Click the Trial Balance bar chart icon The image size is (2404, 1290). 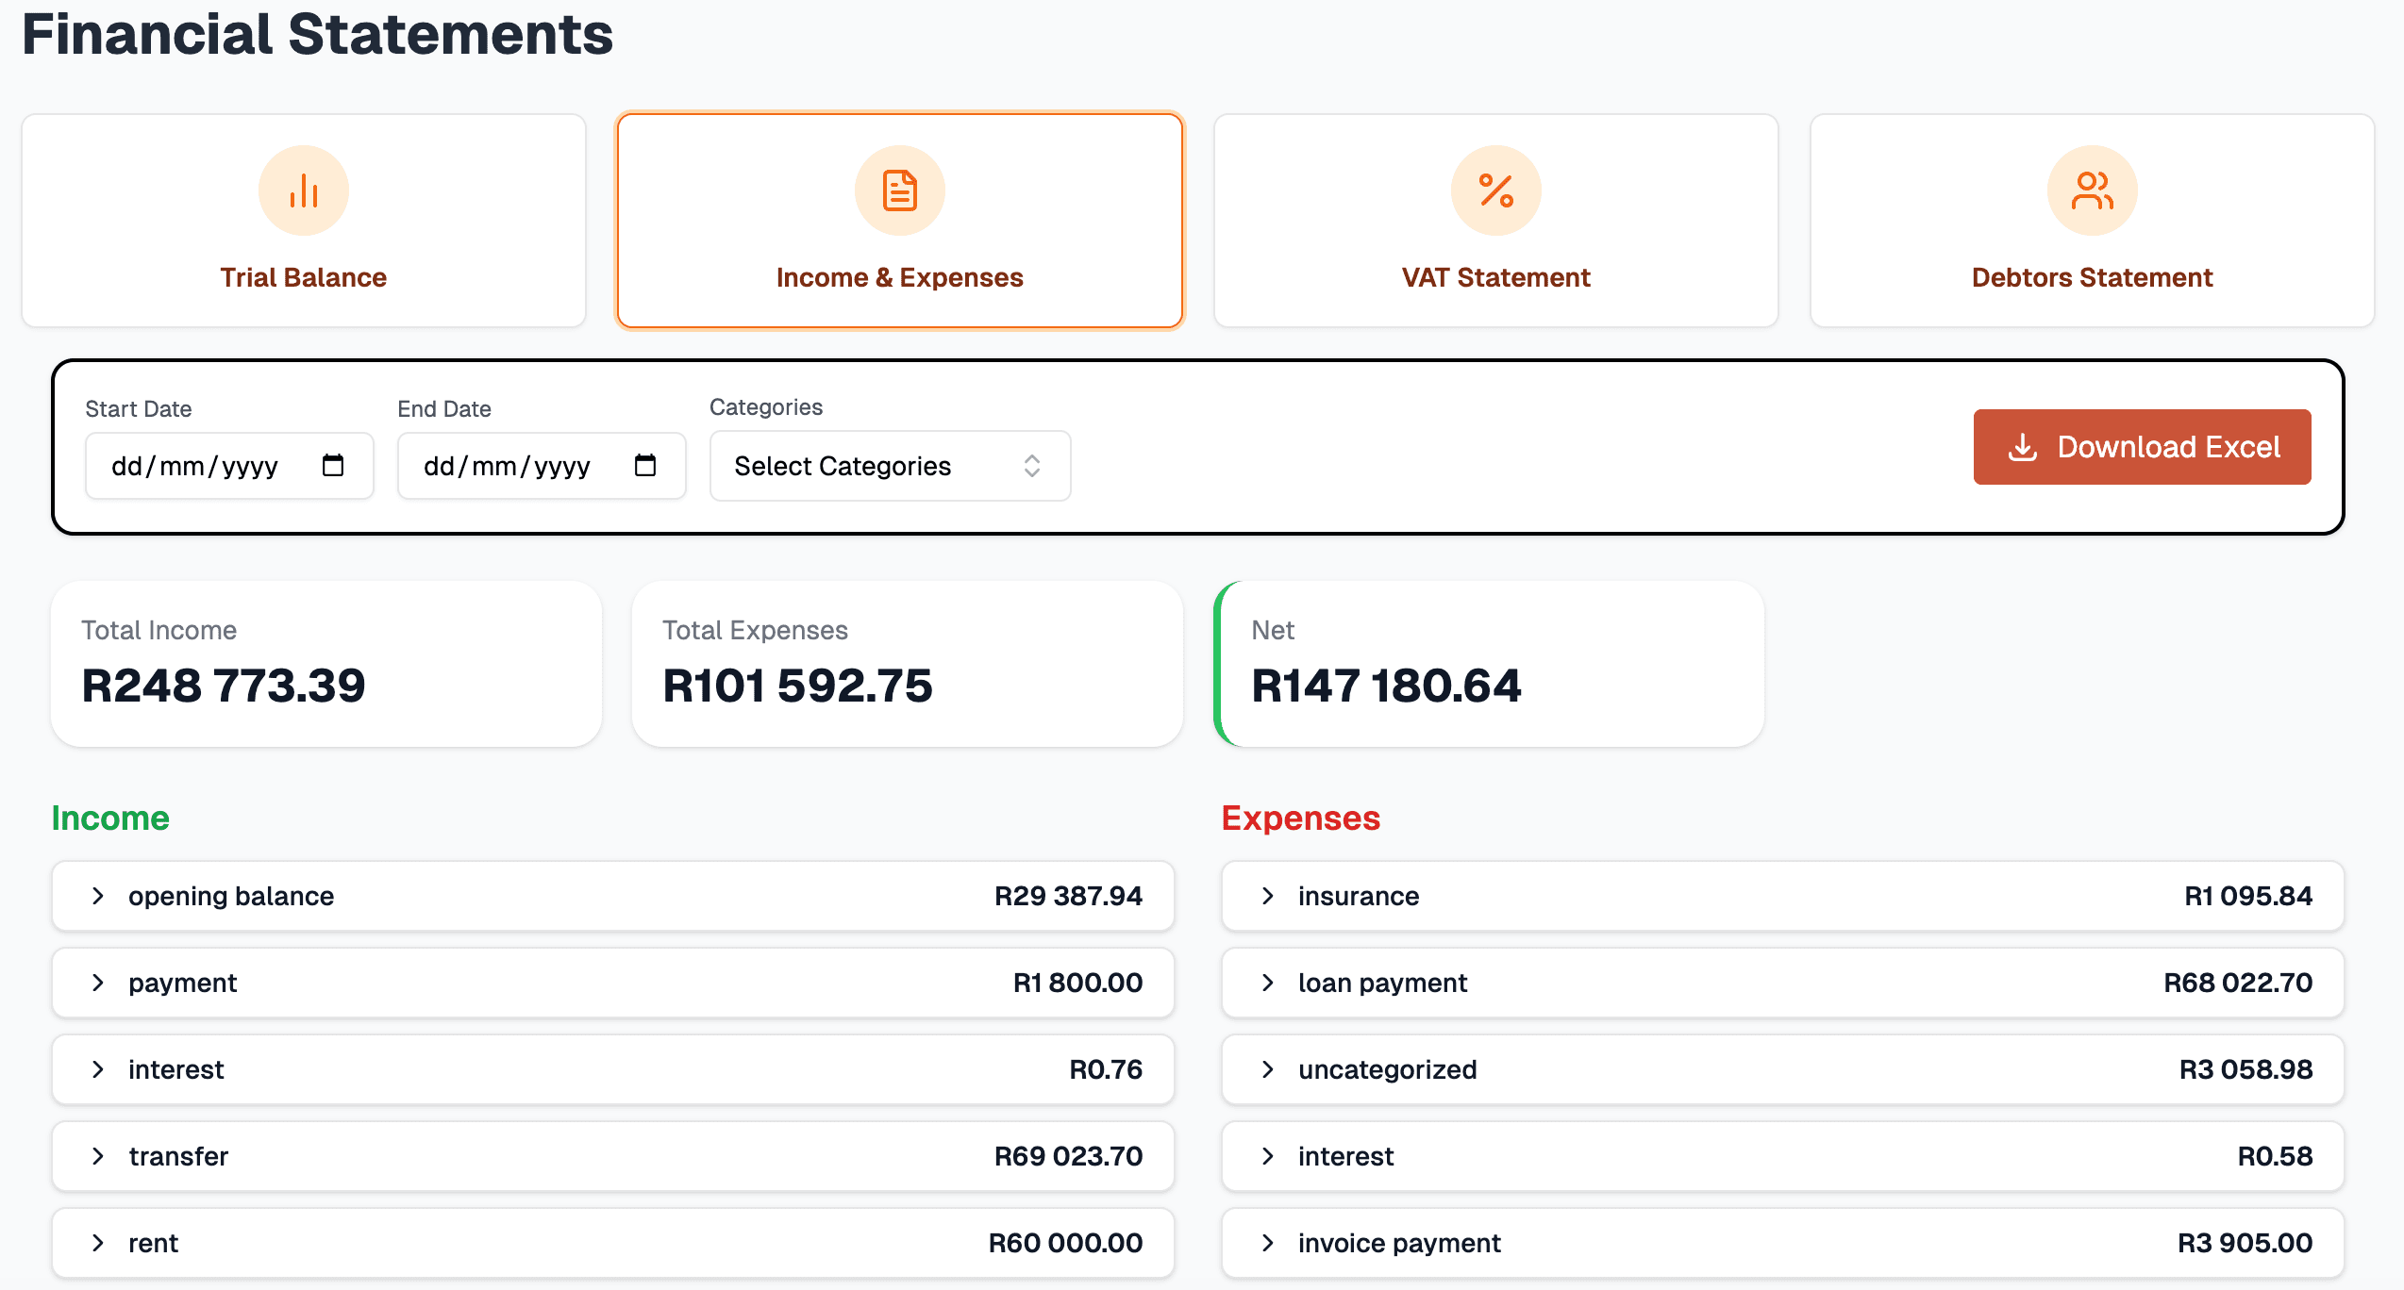click(x=304, y=190)
